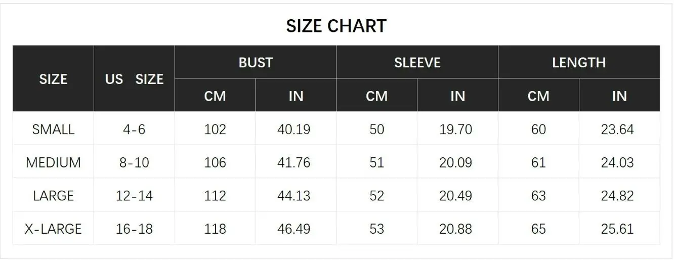Click the 4-6 US size cell

[x=134, y=129]
